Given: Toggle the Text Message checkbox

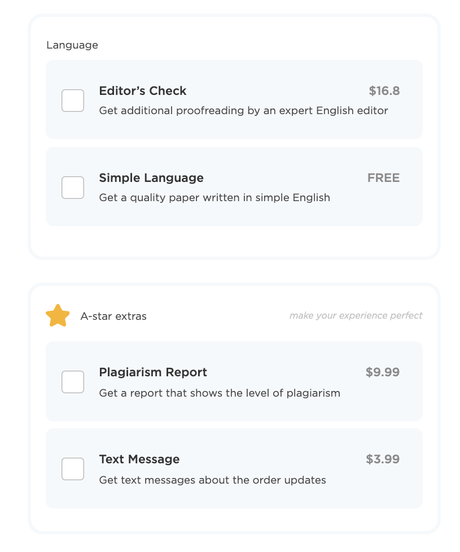Looking at the screenshot, I should tap(73, 469).
